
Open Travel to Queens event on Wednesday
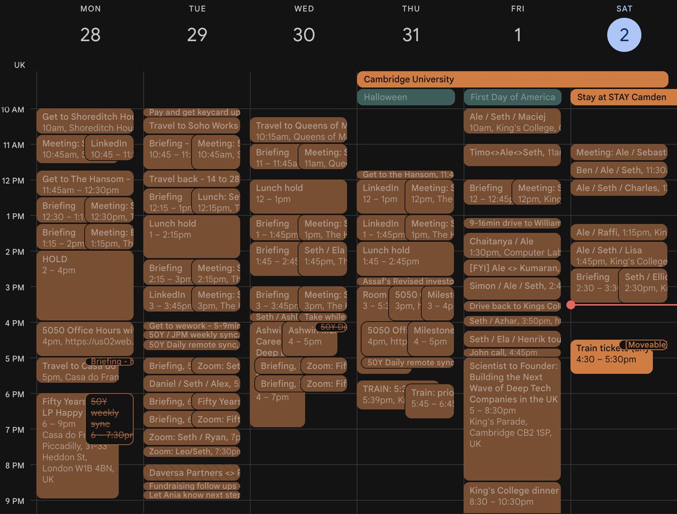pyautogui.click(x=298, y=130)
